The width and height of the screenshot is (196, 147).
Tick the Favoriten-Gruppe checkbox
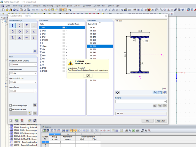[x=11, y=110]
